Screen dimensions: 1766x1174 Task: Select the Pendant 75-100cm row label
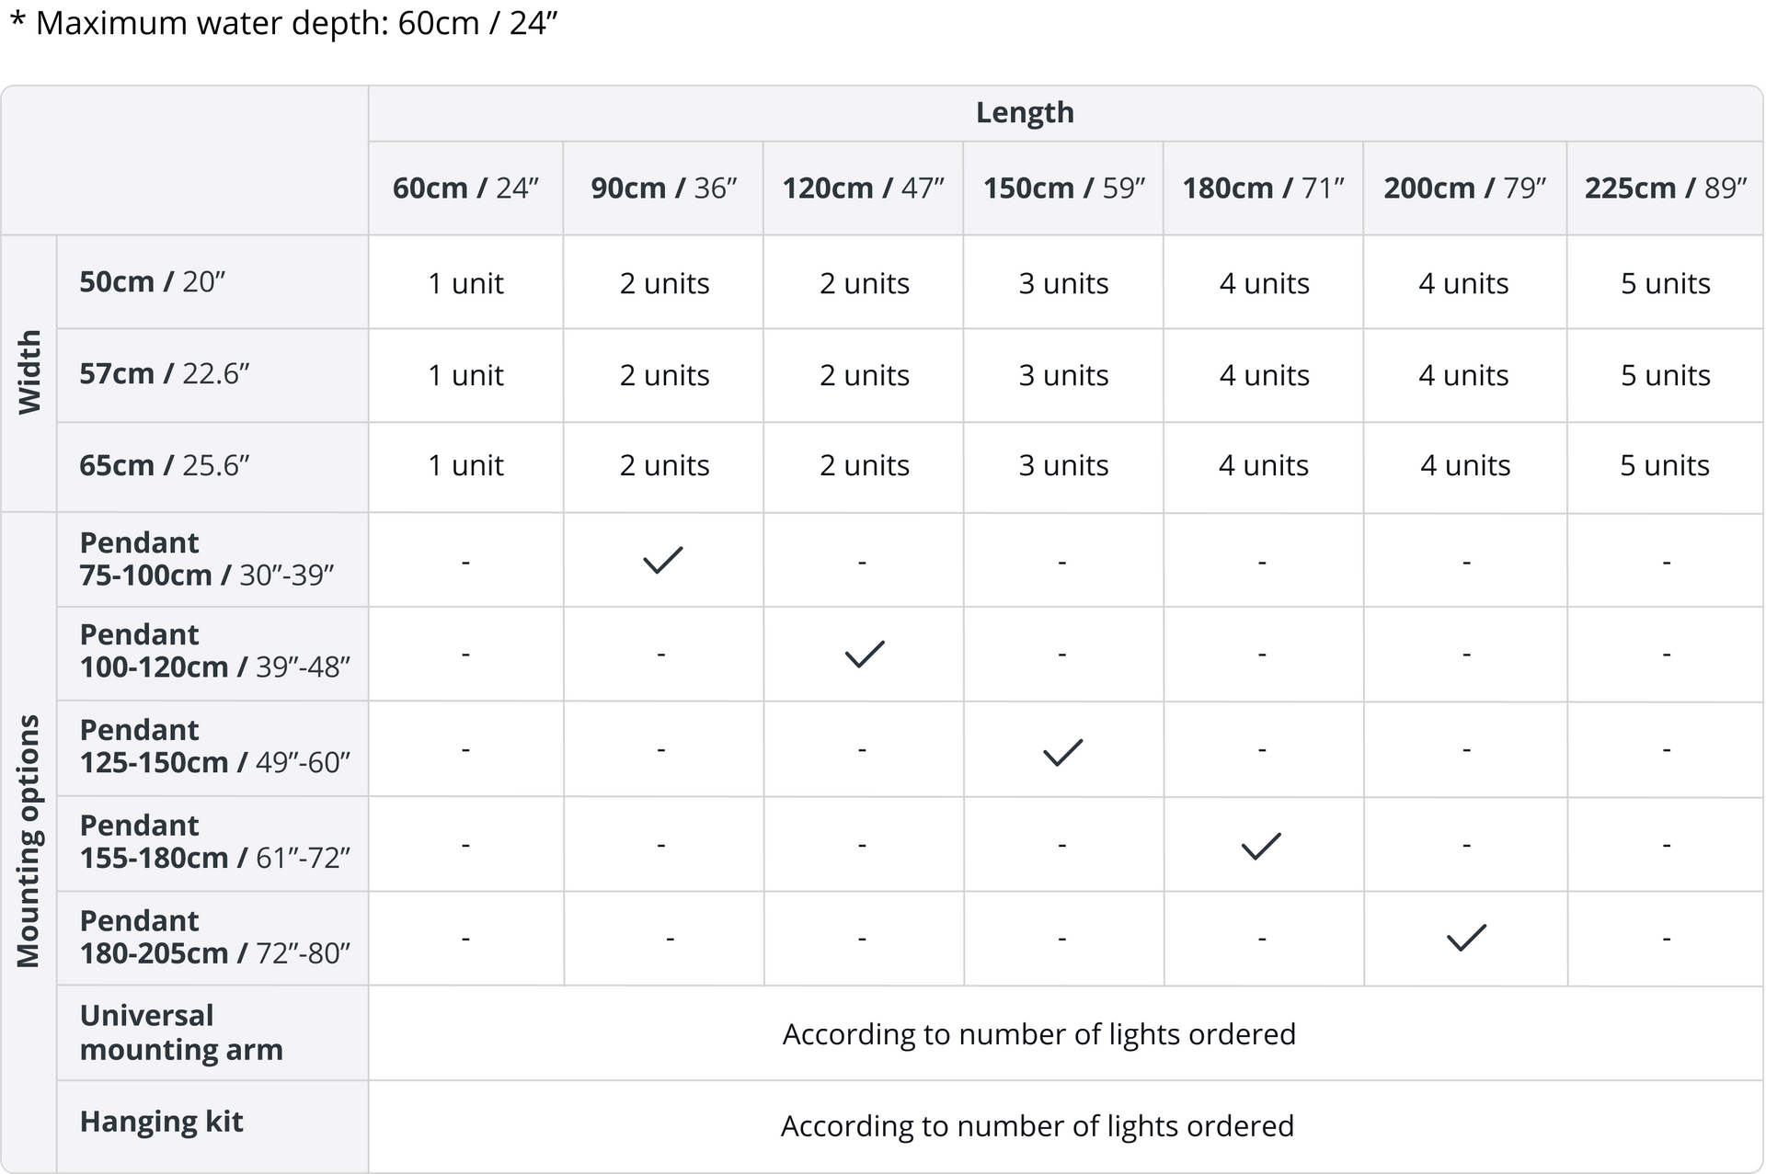(206, 559)
